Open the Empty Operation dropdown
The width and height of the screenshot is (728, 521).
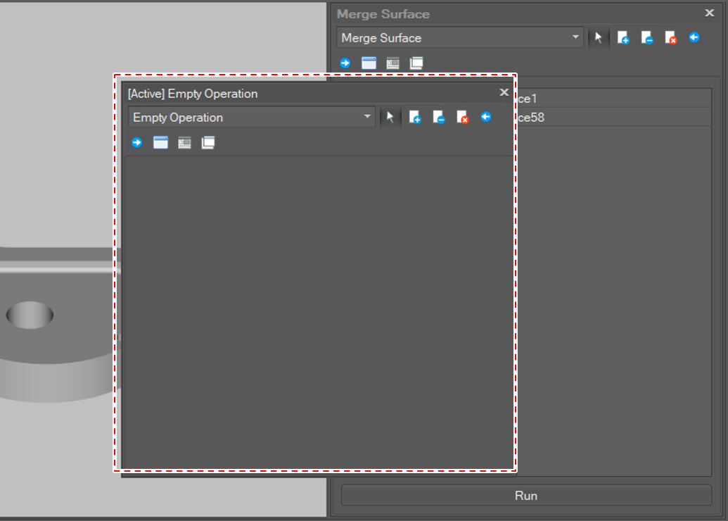click(251, 118)
